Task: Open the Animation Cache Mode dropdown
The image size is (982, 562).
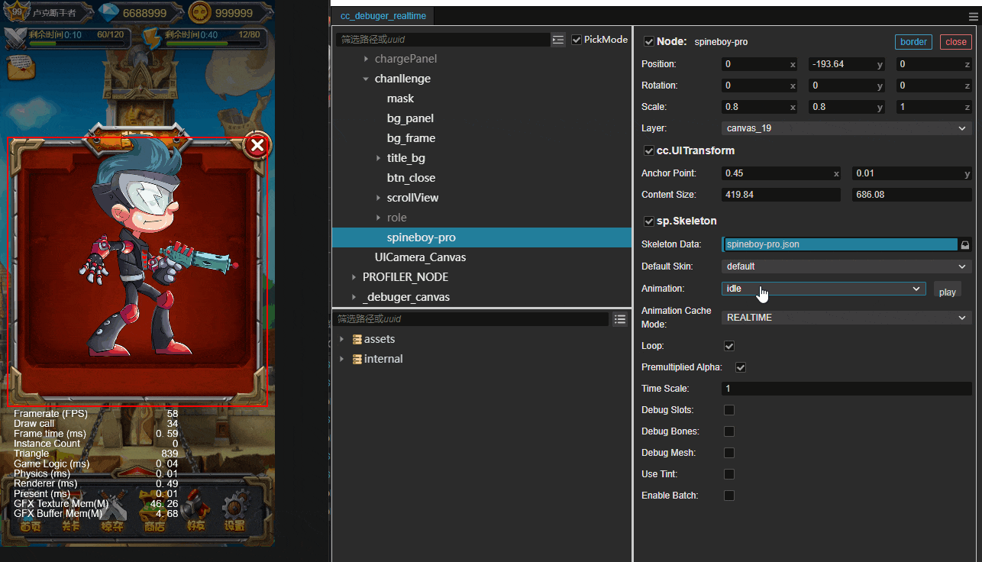Action: click(846, 318)
